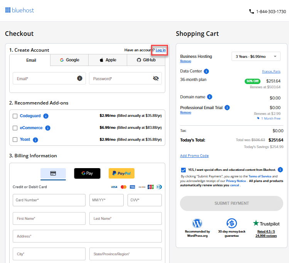Image resolution: width=289 pixels, height=263 pixels.
Task: Click the cancel link in renewal text
Action: 234,185
